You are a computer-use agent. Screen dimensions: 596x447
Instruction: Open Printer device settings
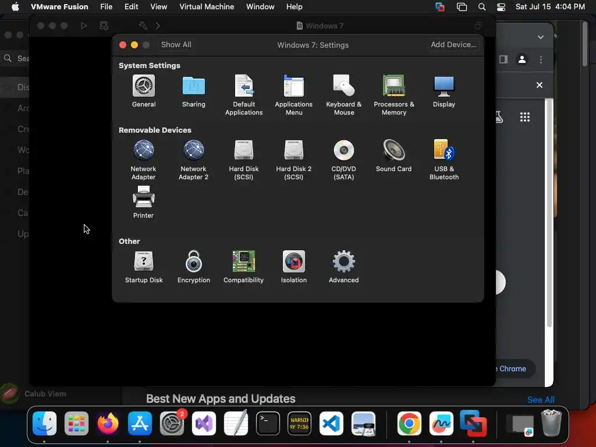coord(143,202)
